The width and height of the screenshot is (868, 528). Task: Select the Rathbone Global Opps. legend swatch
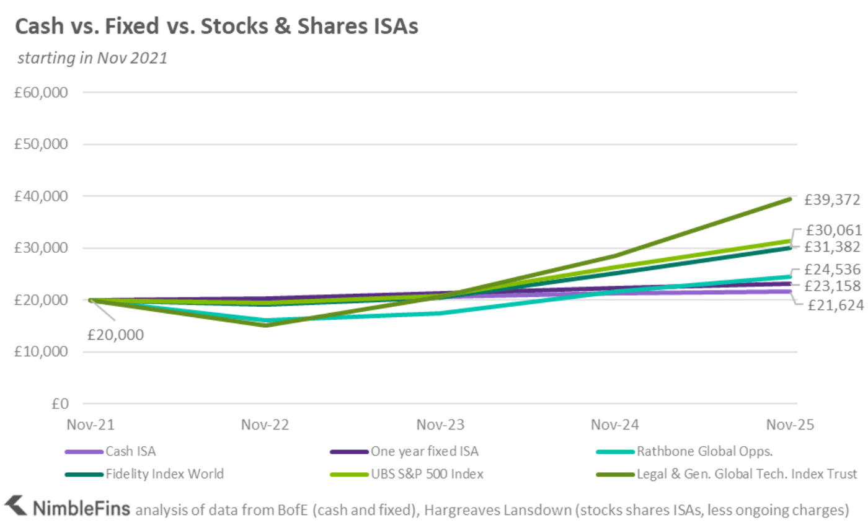(616, 452)
